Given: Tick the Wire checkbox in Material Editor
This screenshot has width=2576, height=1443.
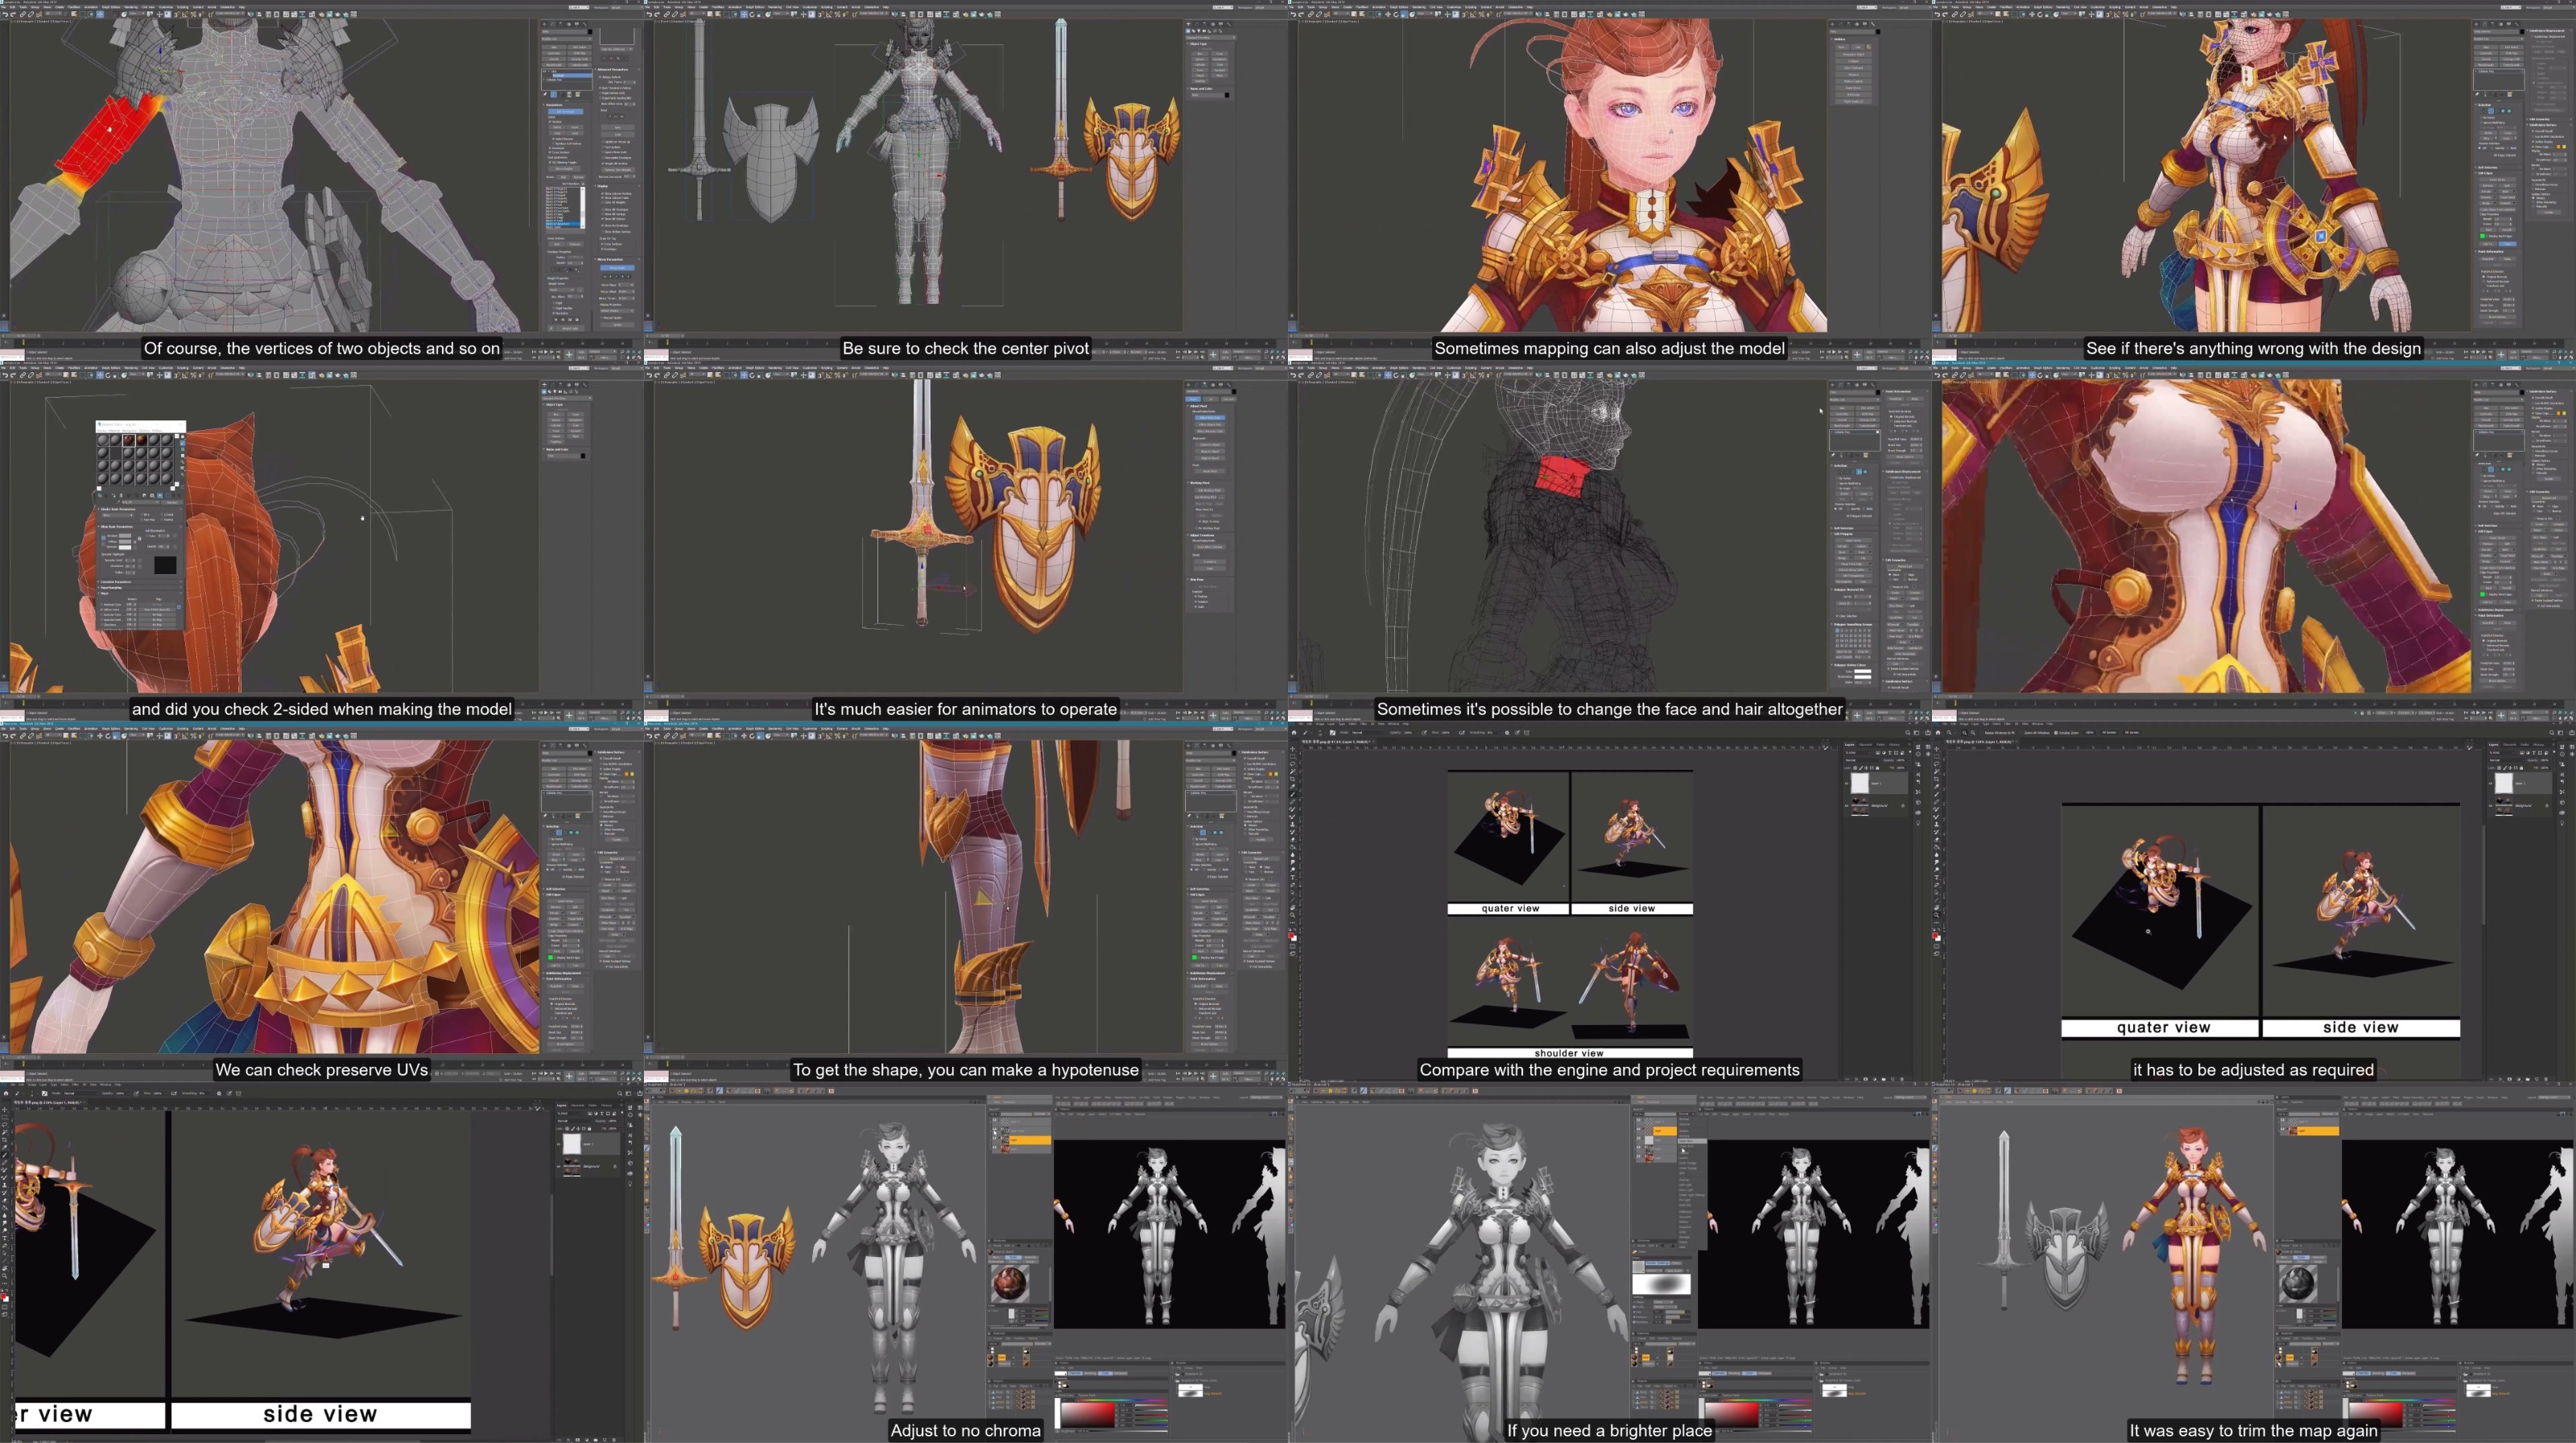Looking at the screenshot, I should (x=142, y=515).
